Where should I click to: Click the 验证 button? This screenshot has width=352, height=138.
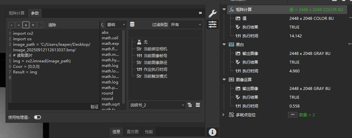point(94,107)
